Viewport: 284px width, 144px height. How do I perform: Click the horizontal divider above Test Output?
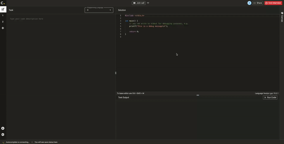198,95
